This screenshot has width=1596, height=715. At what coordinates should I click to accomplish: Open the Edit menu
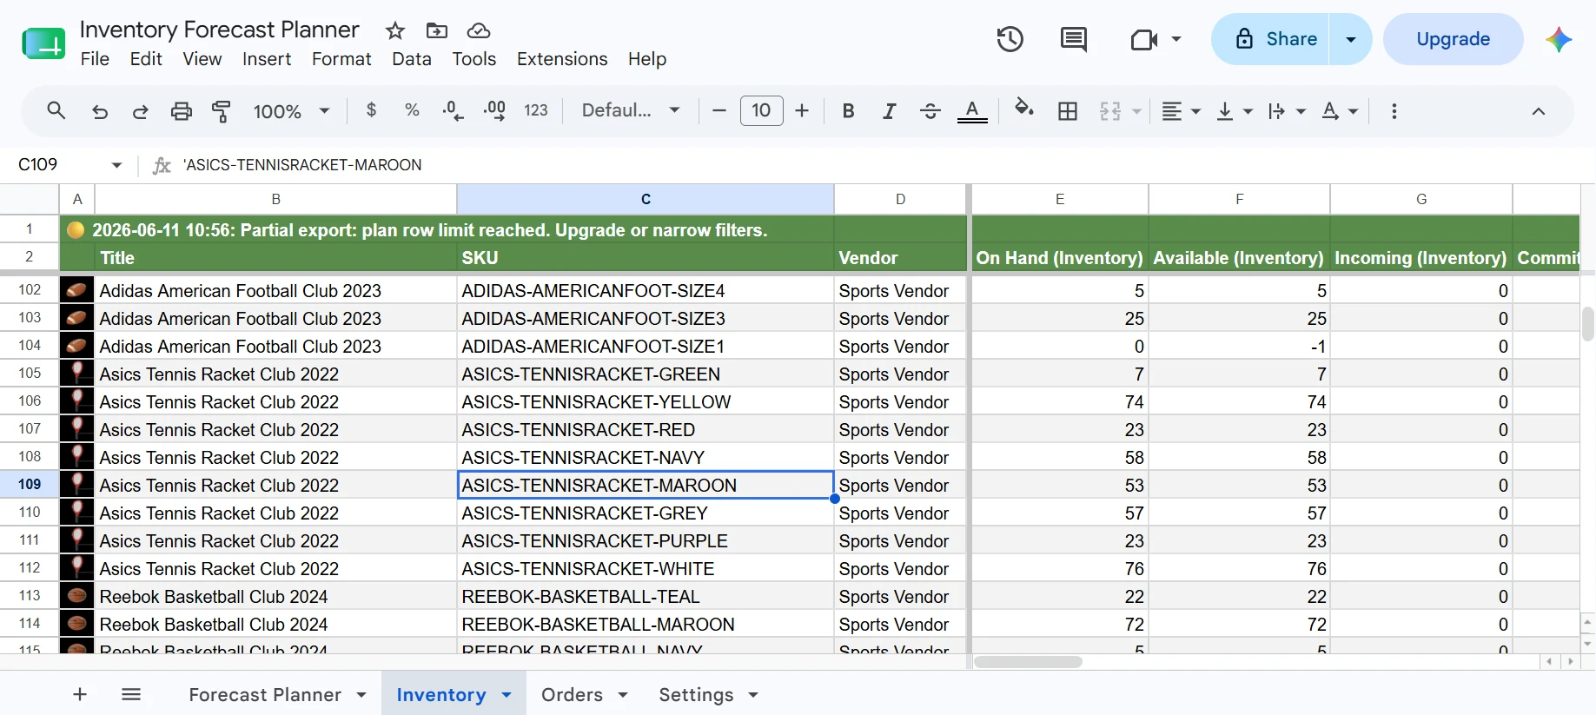coord(146,59)
